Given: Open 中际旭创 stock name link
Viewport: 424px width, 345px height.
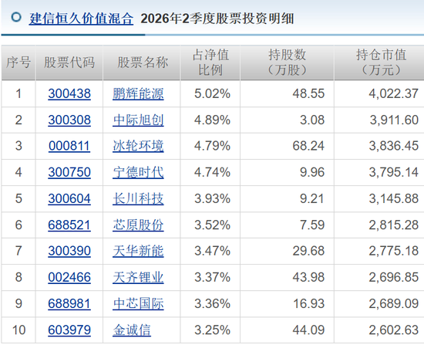Looking at the screenshot, I should [138, 120].
